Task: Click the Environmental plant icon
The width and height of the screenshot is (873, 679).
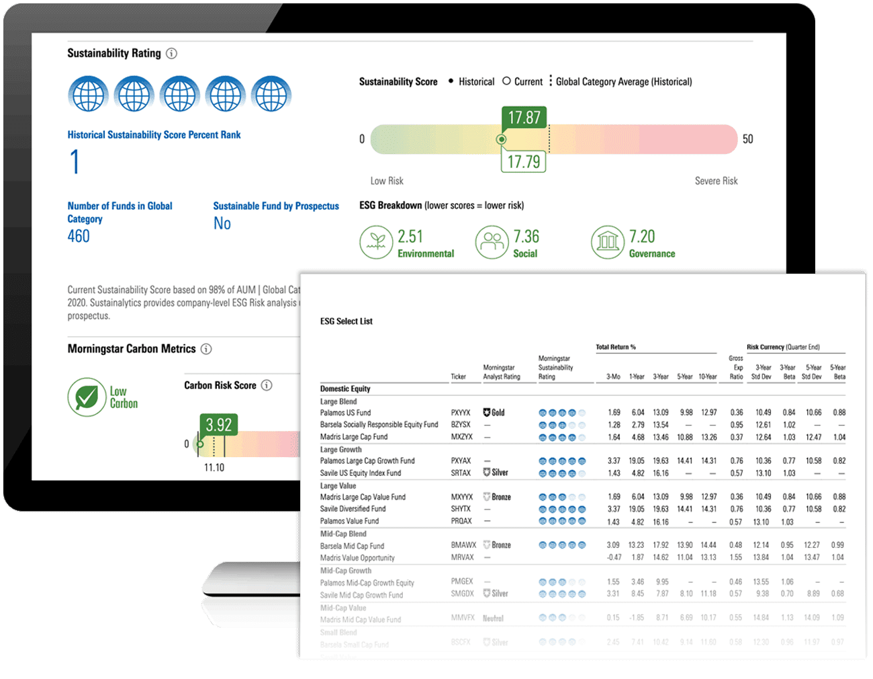Action: [376, 242]
